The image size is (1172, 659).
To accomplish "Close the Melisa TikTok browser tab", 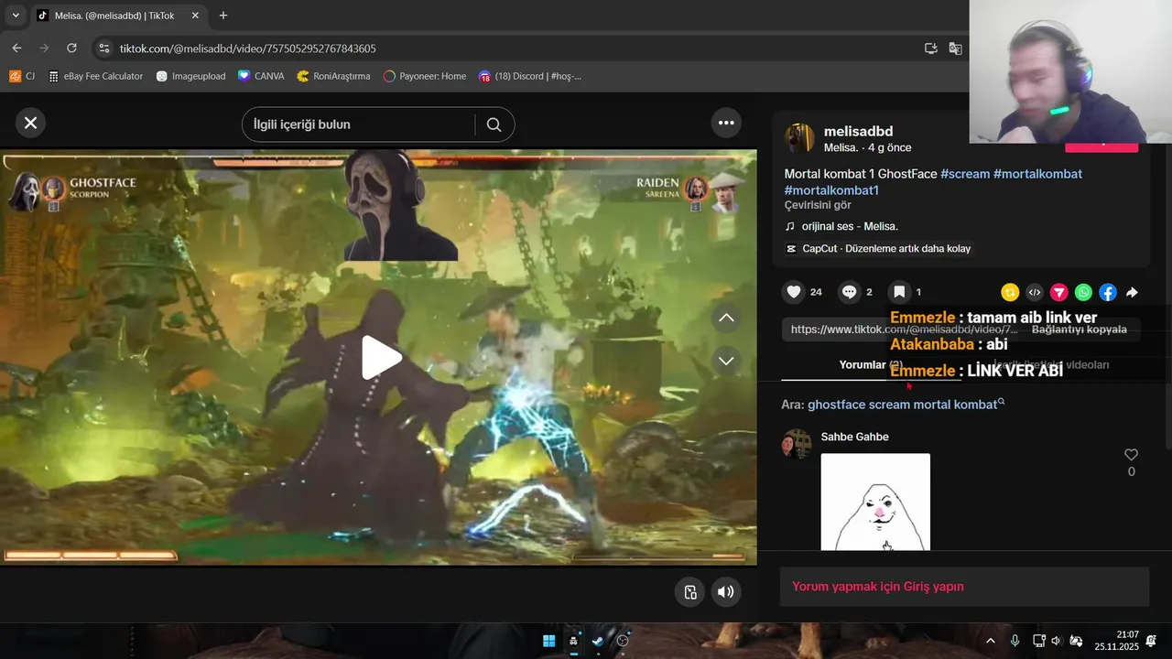I will point(195,16).
